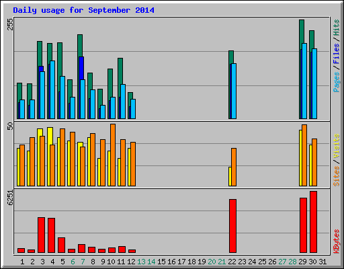The image size is (344, 269).
Task: Click the green hits bar for day 7
Action: pyautogui.click(x=80, y=45)
